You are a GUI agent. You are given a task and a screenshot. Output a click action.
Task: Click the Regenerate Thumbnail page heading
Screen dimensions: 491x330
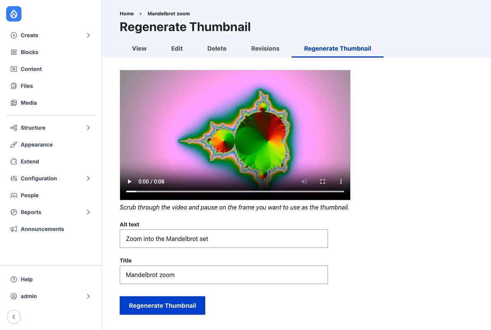click(x=185, y=27)
